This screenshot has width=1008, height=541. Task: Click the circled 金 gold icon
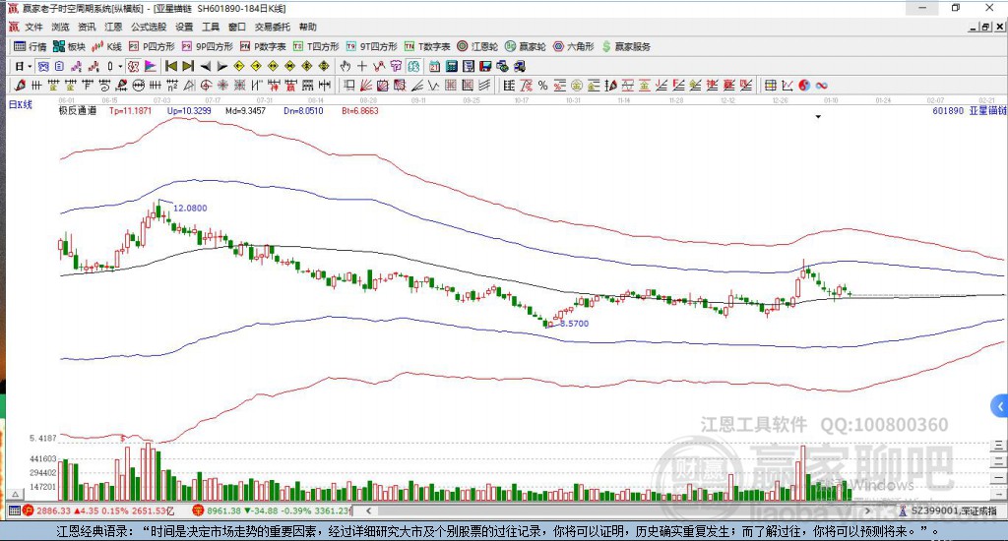click(x=577, y=86)
